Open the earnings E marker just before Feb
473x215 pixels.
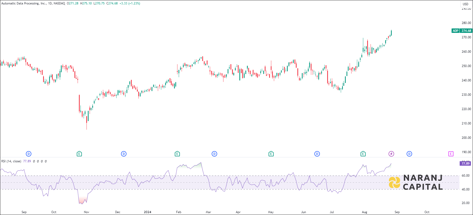point(177,154)
